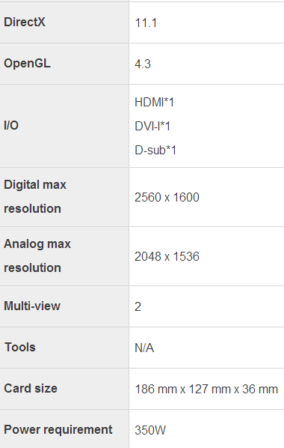284x448 pixels.
Task: Select the N/A Tools value
Action: pyautogui.click(x=144, y=348)
